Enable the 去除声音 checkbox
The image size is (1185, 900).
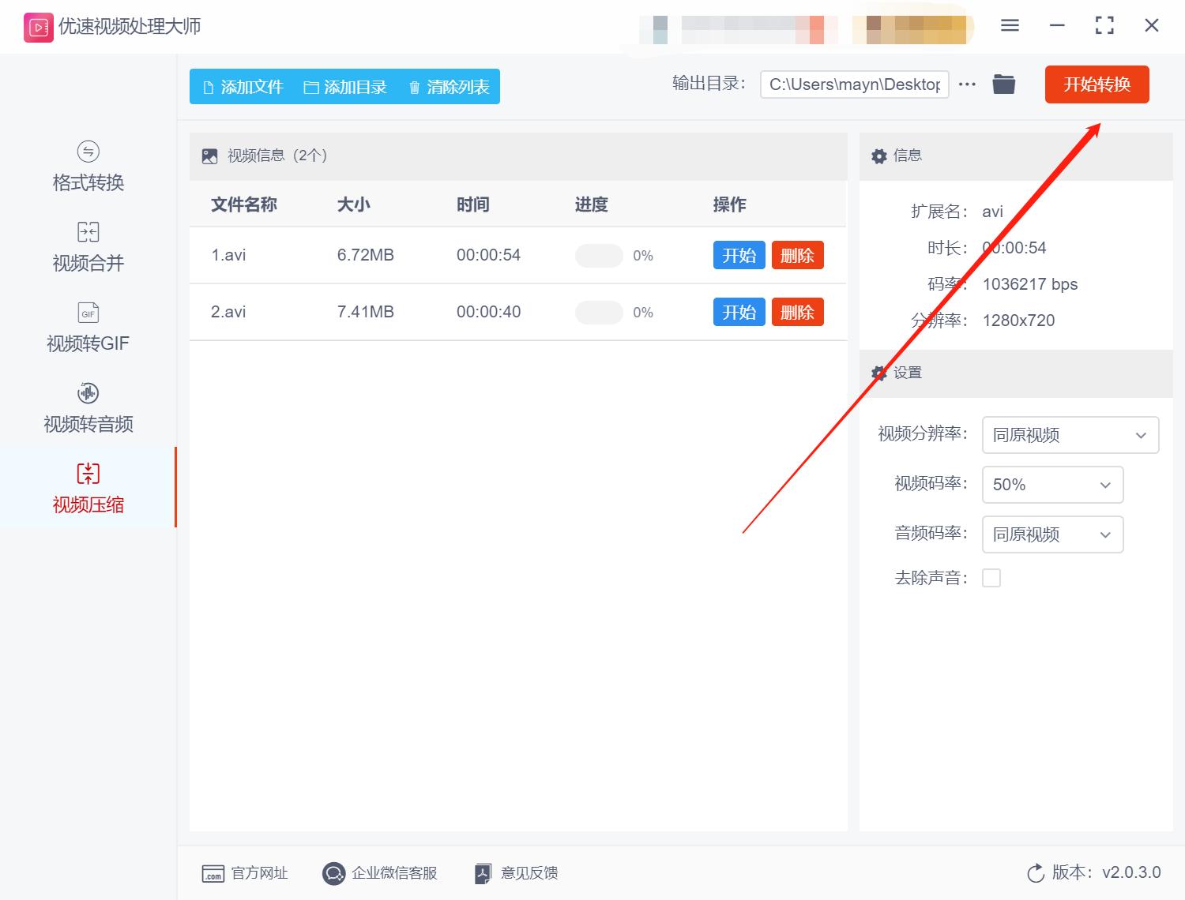pyautogui.click(x=991, y=577)
